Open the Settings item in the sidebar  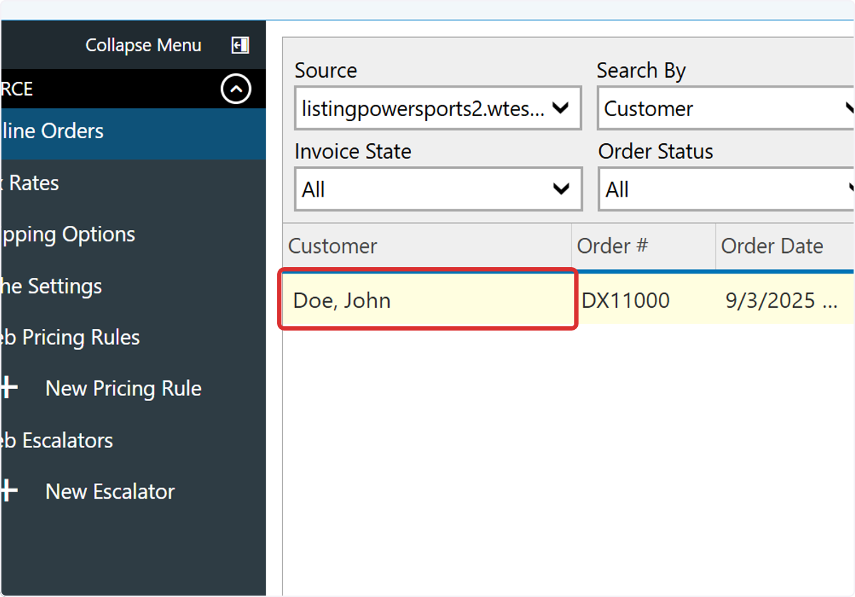[133, 286]
